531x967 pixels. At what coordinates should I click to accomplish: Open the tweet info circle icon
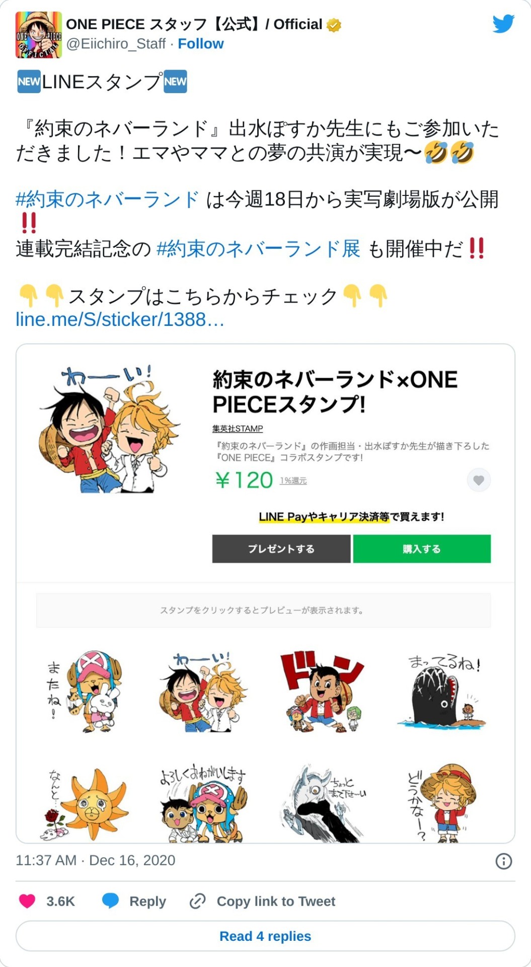coord(504,861)
